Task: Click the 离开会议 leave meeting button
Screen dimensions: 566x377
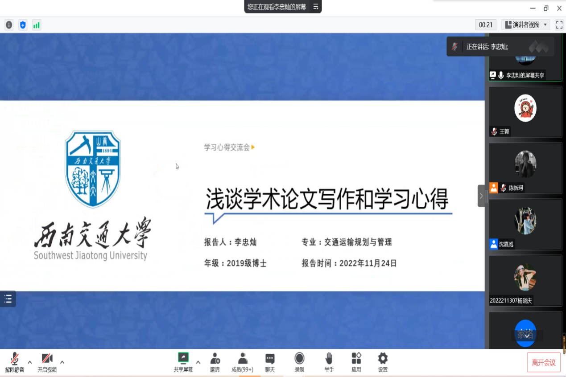Action: 544,362
